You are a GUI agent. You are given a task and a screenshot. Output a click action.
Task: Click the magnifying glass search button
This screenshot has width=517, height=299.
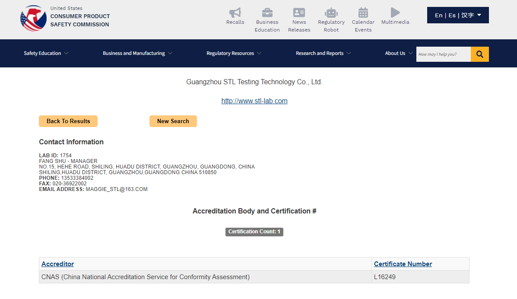tap(479, 54)
